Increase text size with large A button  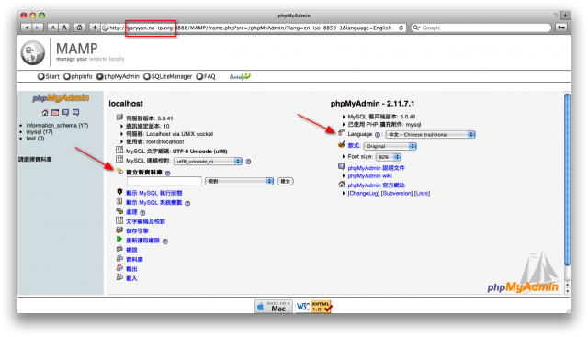(64, 28)
